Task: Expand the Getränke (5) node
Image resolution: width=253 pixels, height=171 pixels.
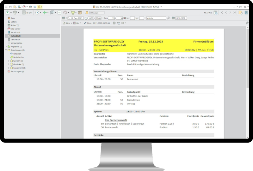Action: point(9,64)
